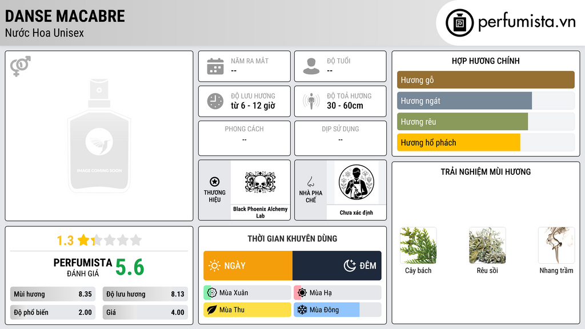Viewport: 585px width, 329px height.
Task: Click the Mùa Đông season bar
Action: 338,310
